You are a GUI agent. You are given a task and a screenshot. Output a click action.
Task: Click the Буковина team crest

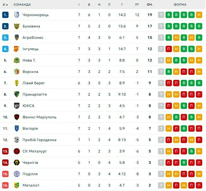click(17, 26)
